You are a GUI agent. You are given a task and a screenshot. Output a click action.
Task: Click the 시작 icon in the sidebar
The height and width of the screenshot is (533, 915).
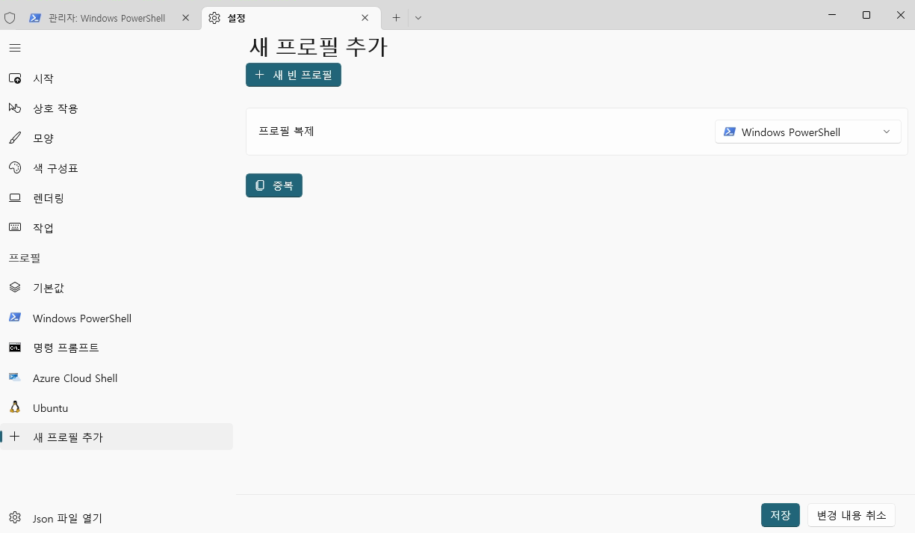point(15,78)
